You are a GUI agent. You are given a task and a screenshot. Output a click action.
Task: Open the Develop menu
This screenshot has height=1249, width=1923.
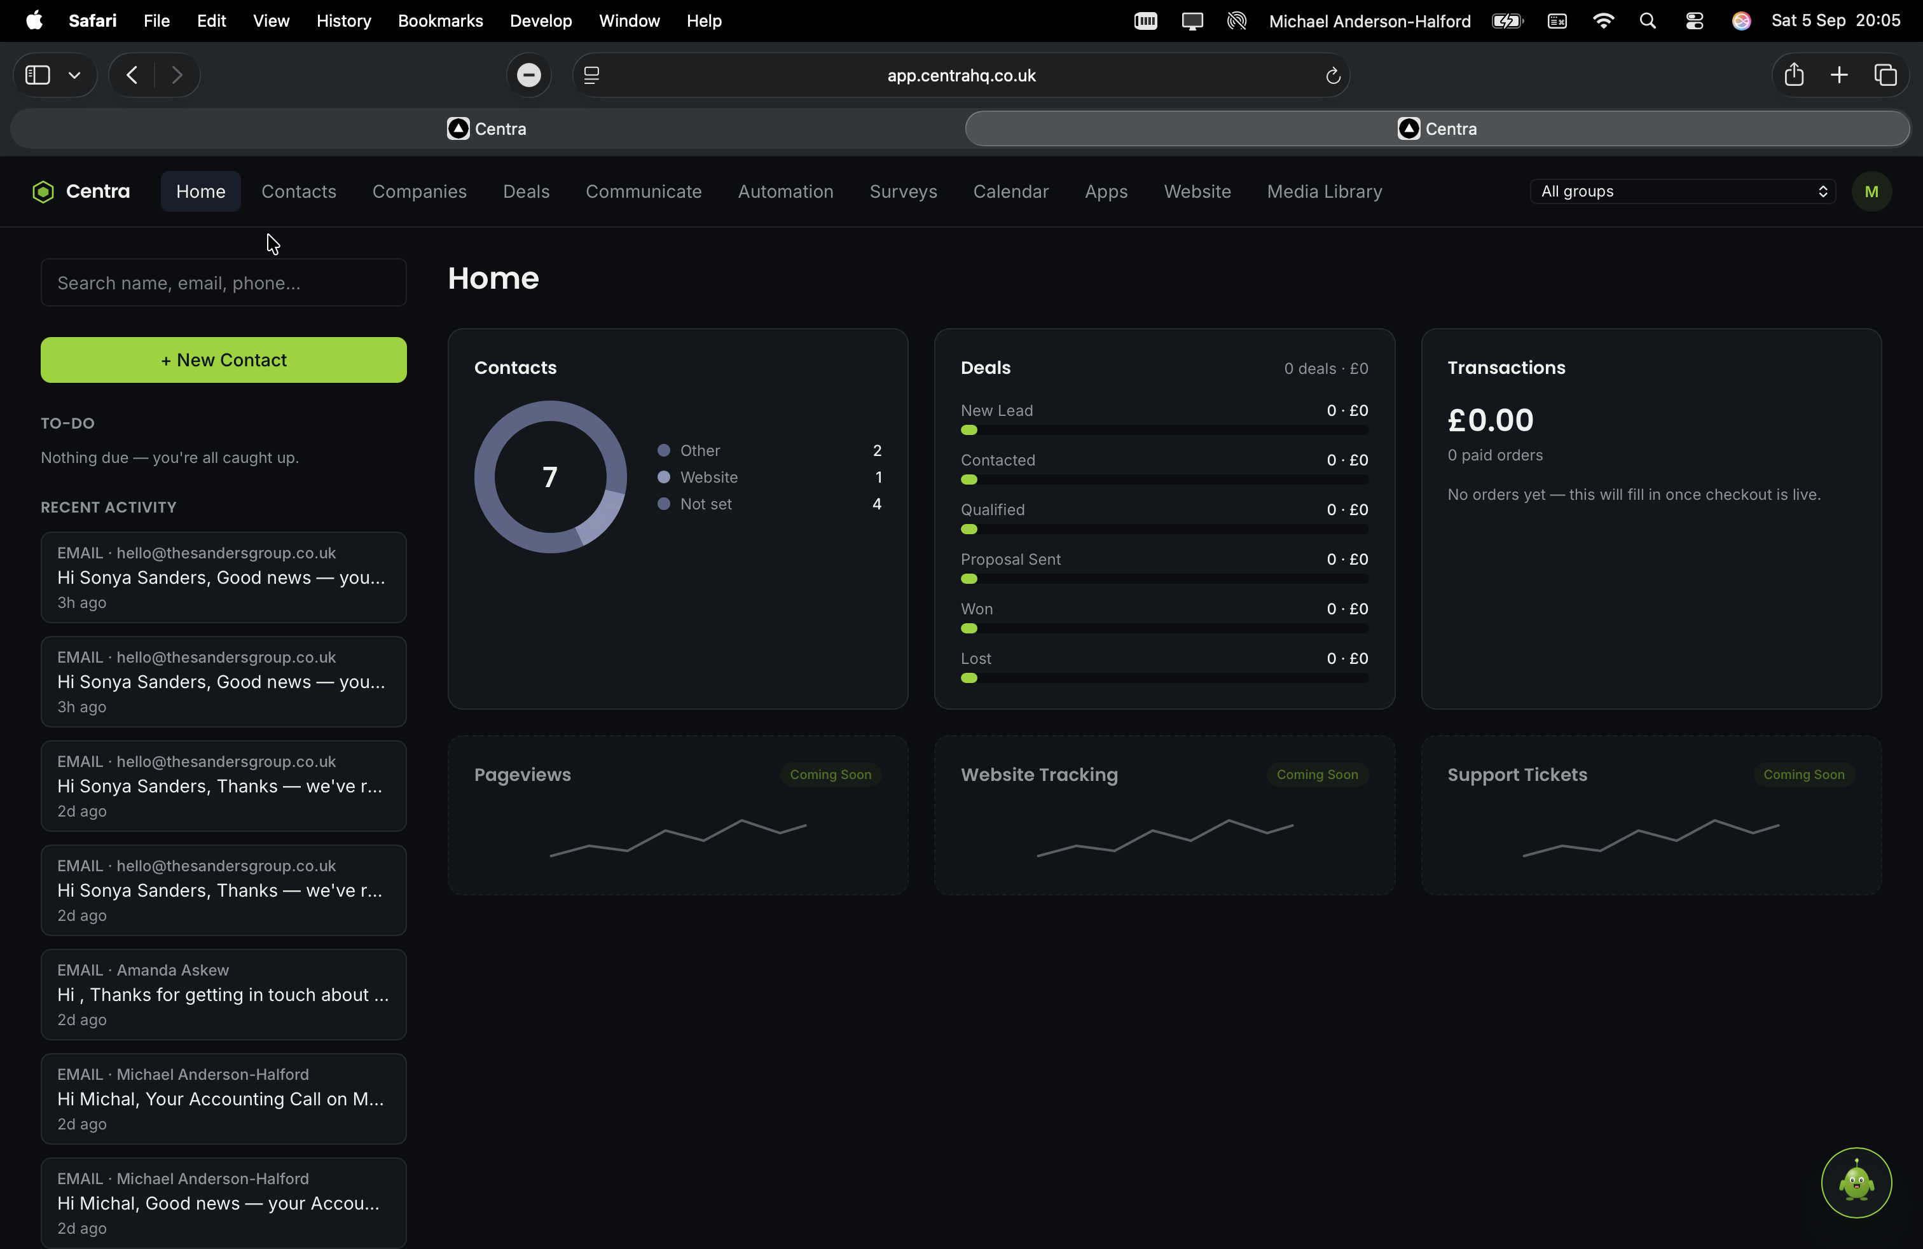click(x=541, y=21)
